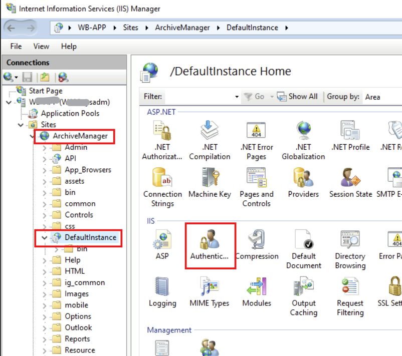Select the Outlook folder in tree
Viewport: 402px width, 356px height.
pyautogui.click(x=78, y=327)
